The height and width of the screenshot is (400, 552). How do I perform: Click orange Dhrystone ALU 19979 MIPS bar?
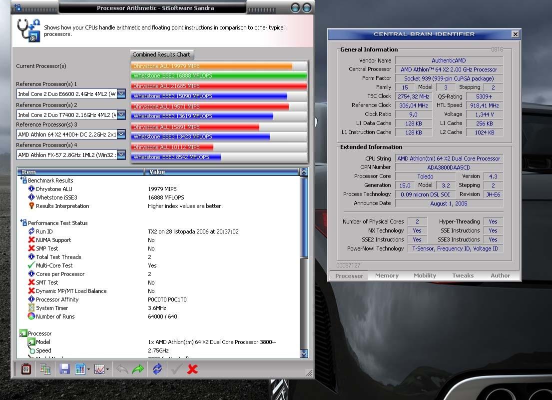click(x=212, y=66)
